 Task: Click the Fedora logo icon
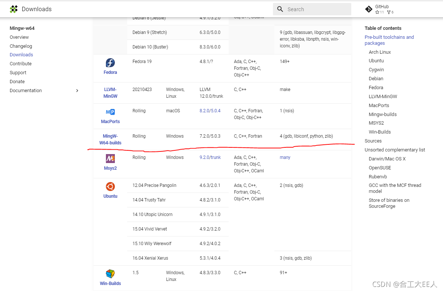point(110,63)
